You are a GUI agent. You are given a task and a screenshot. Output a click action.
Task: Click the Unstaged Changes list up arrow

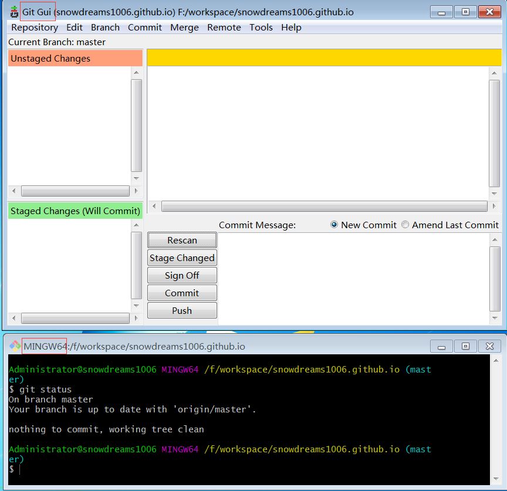[137, 73]
